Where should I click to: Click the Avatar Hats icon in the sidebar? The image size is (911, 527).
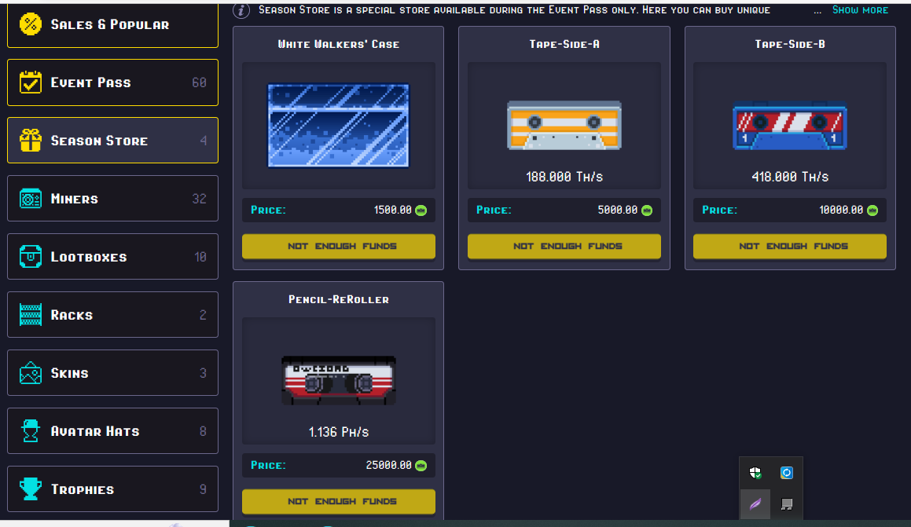pyautogui.click(x=31, y=430)
